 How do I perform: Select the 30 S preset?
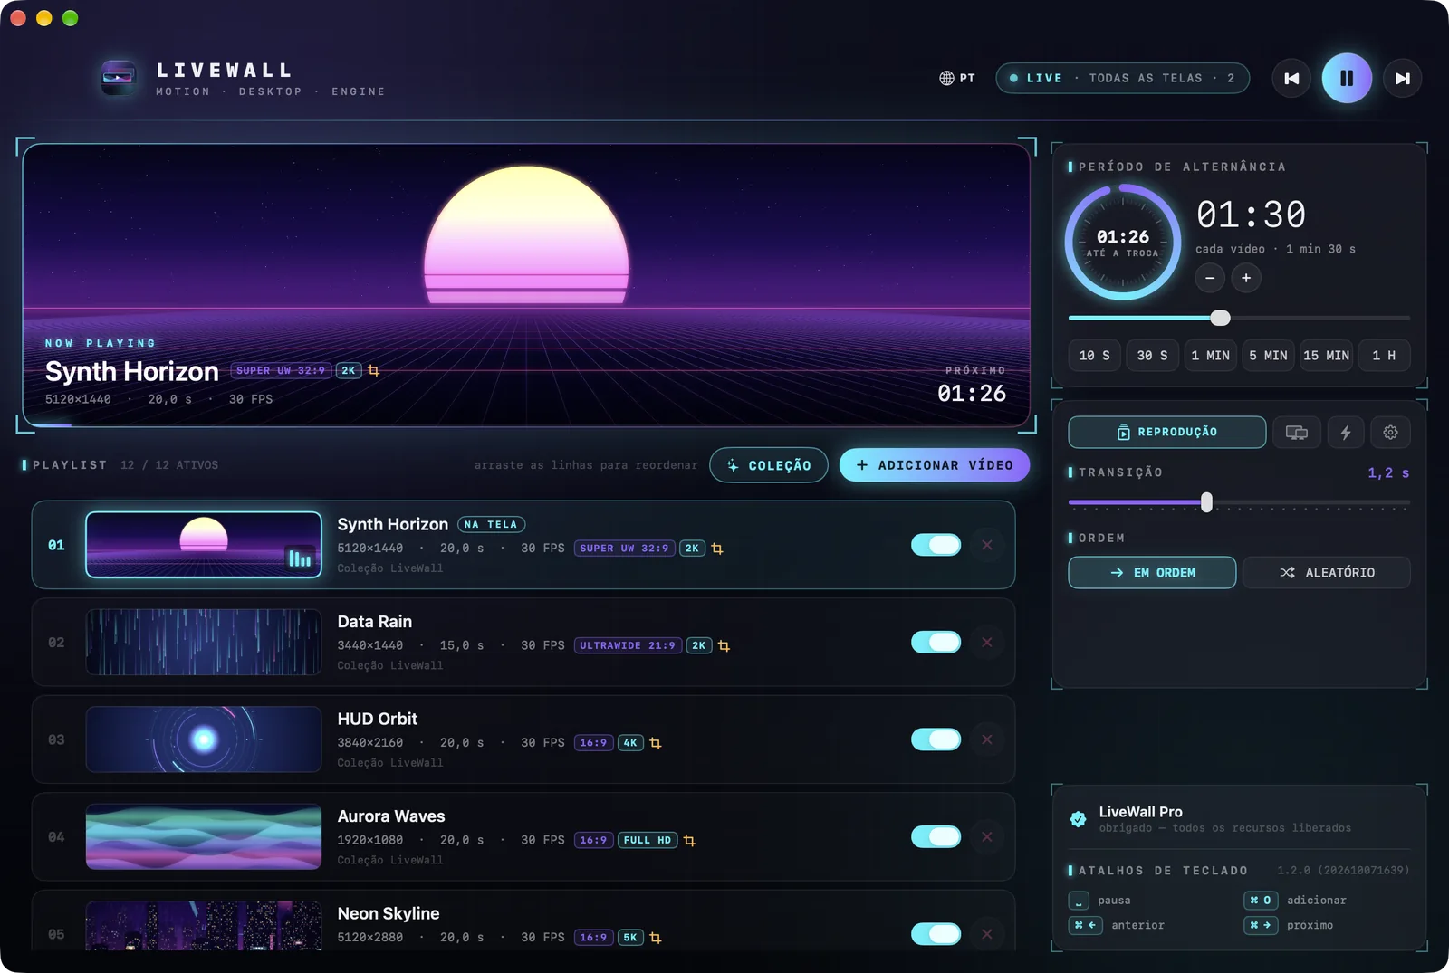(x=1153, y=356)
